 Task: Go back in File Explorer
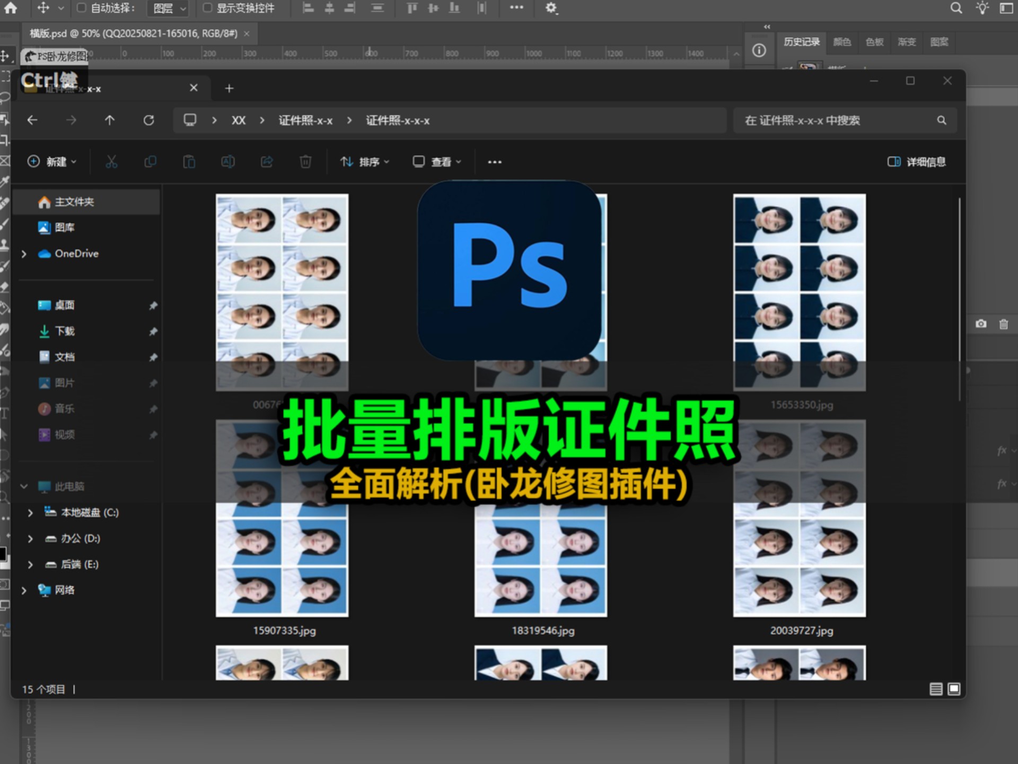click(x=32, y=120)
